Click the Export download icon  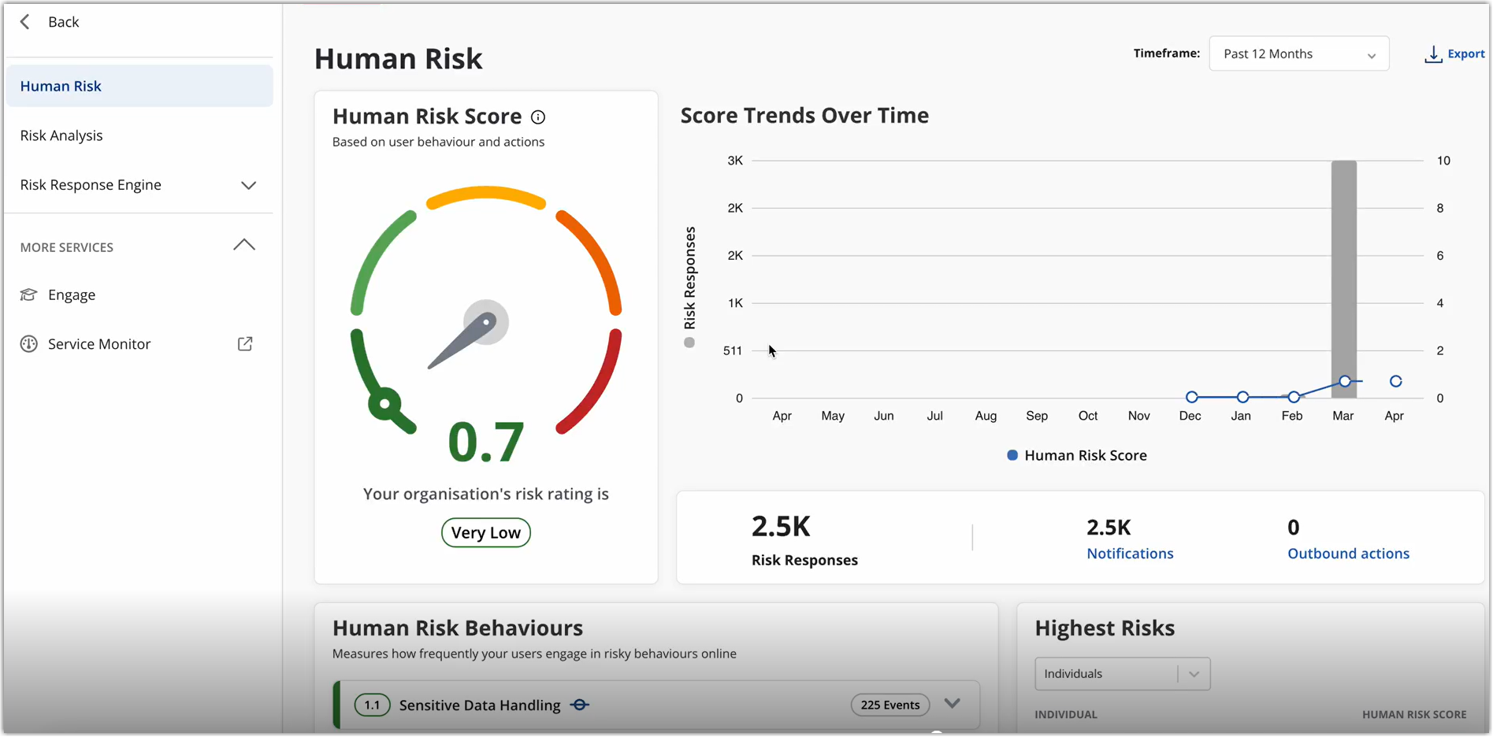(x=1433, y=54)
